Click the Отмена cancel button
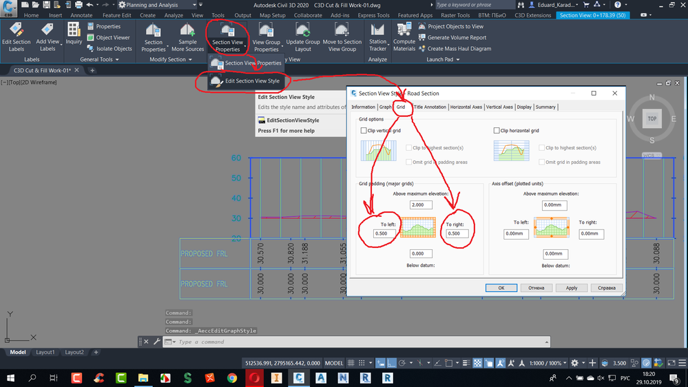The image size is (688, 387). click(536, 288)
